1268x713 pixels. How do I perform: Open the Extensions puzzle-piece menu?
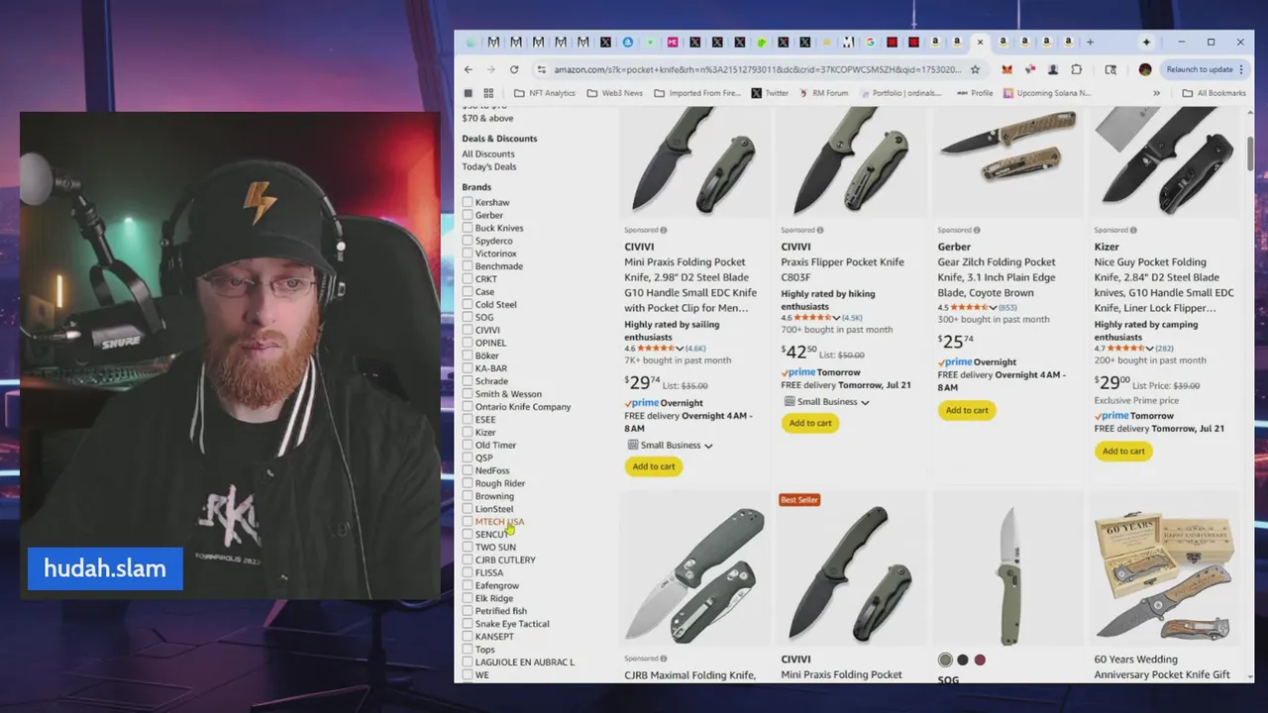pos(1077,69)
